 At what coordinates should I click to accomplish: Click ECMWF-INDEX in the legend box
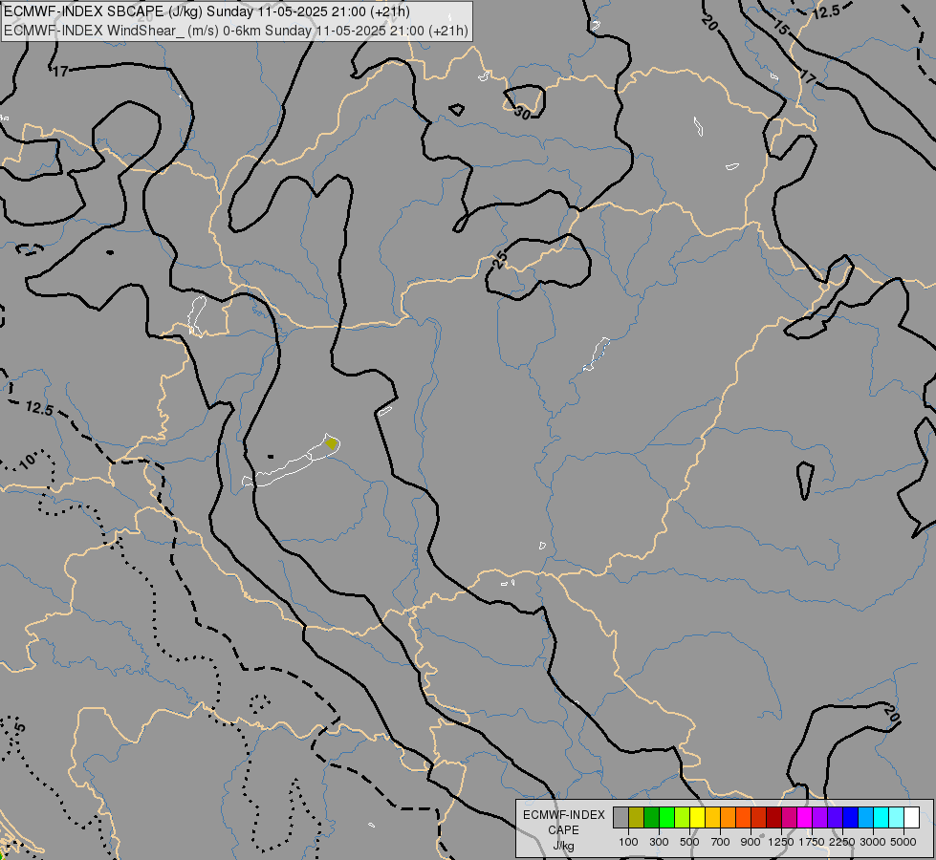[563, 815]
